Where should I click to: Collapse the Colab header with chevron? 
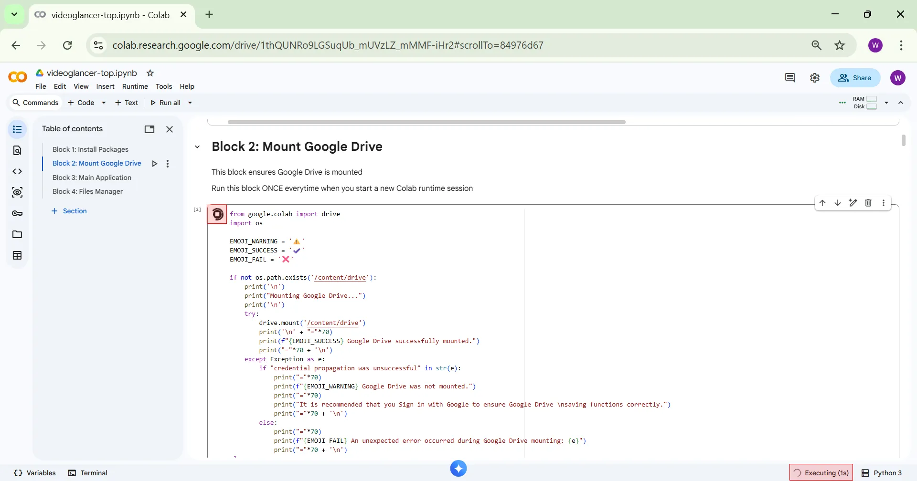pyautogui.click(x=901, y=103)
